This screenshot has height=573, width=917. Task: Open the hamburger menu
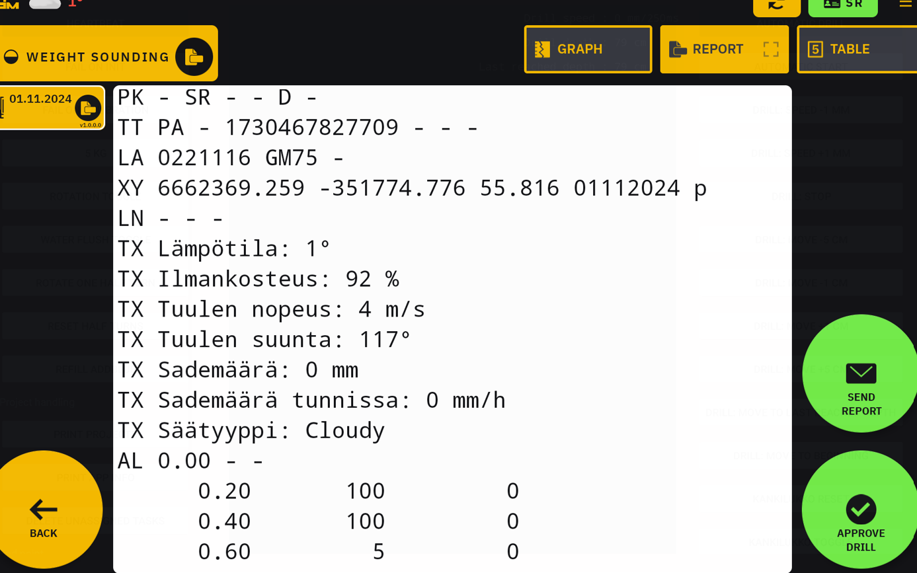tap(905, 5)
